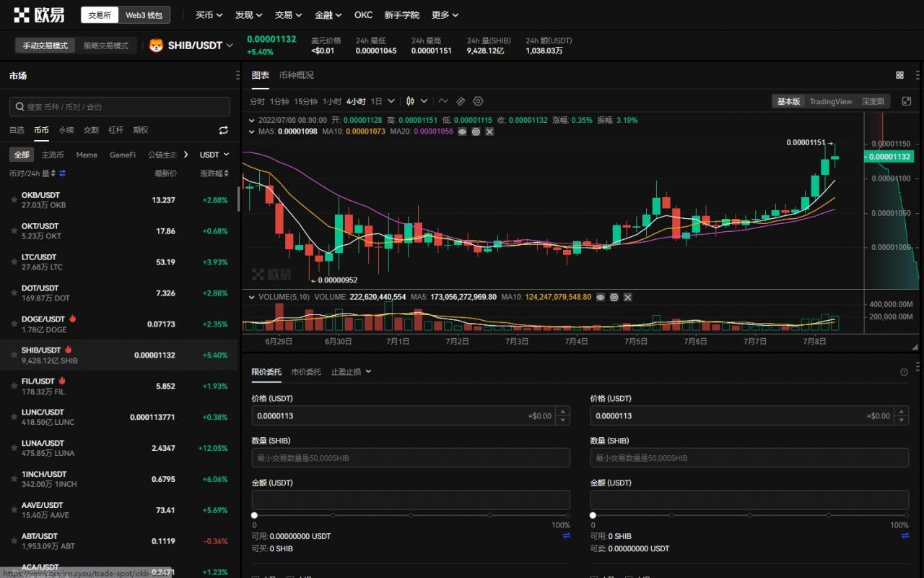924x578 pixels.
Task: Click the market panel menu icon beside 市场
Action: coord(238,75)
